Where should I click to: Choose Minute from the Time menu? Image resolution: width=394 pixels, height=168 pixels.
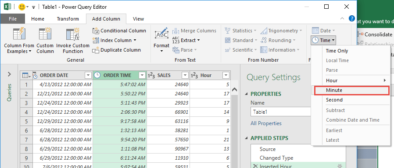tap(352, 91)
